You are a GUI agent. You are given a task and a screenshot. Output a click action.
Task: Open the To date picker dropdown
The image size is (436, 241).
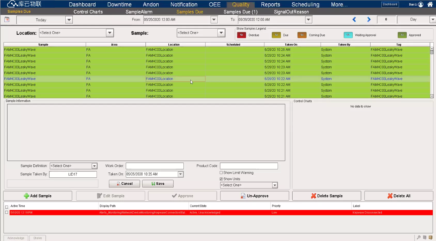308,20
